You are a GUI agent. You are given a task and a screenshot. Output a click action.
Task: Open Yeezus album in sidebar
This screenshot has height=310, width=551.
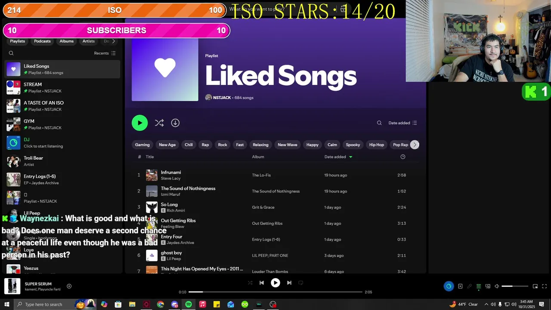[x=62, y=269]
